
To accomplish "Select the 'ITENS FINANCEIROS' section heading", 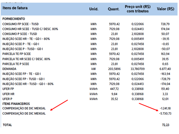I will coord(16,104).
